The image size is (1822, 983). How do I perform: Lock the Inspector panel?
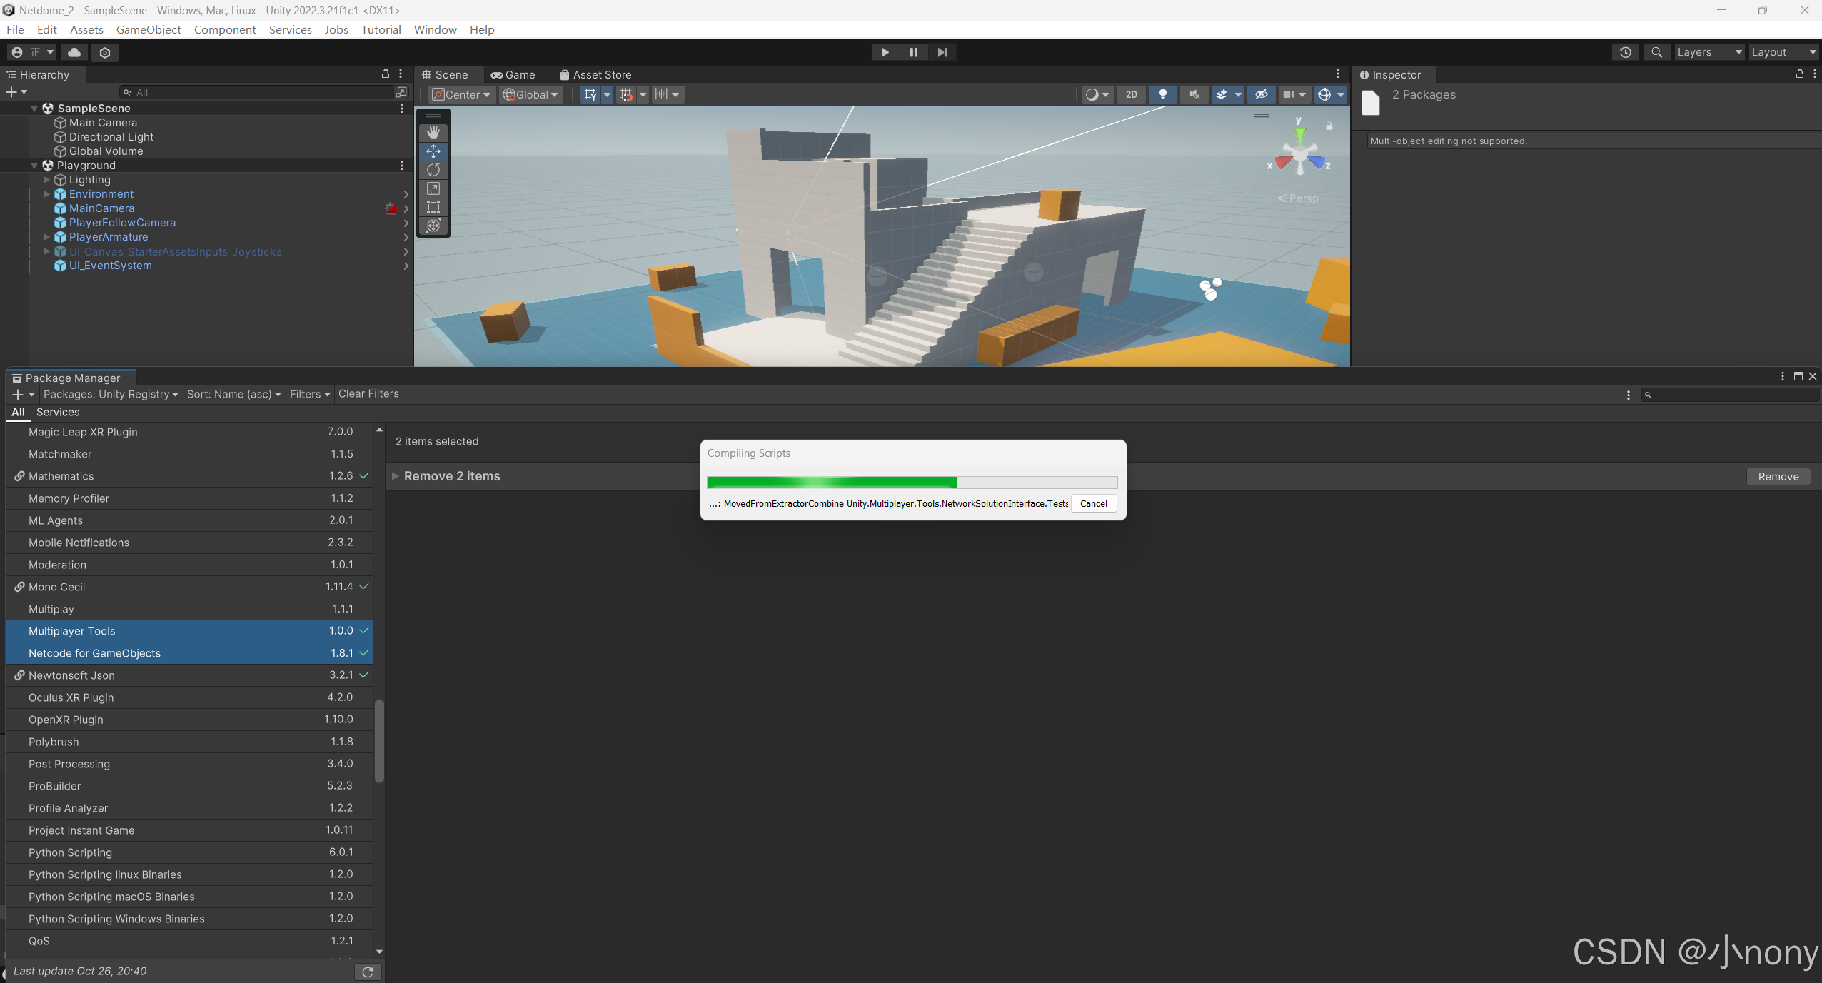1800,74
